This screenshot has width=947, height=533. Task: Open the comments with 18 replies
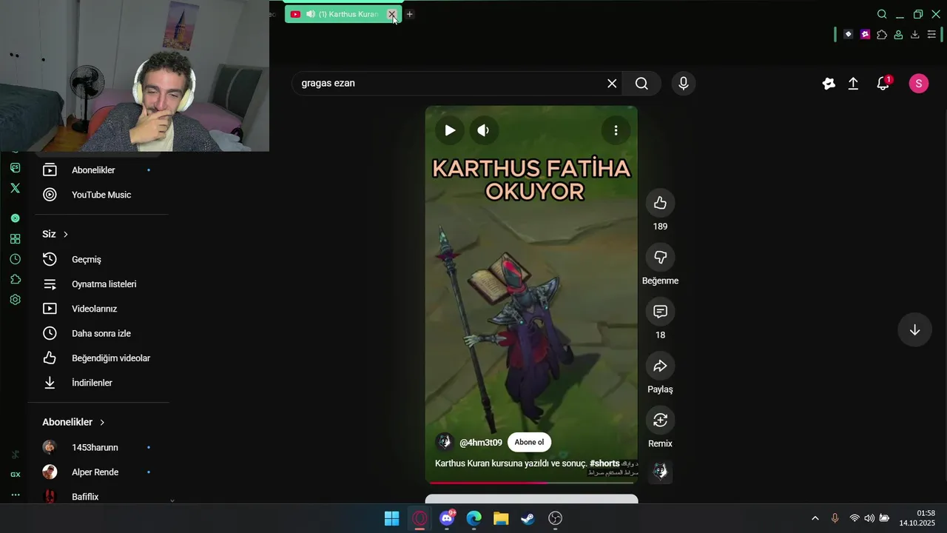click(x=660, y=312)
